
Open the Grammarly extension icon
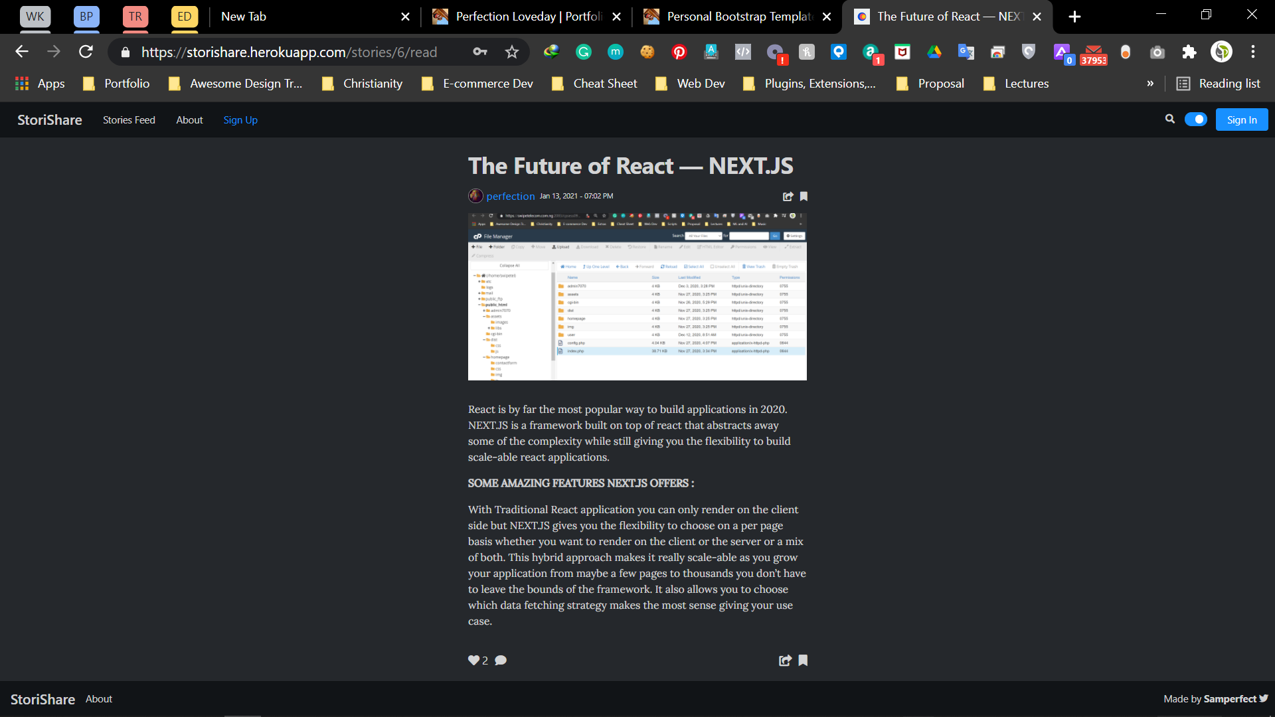[x=584, y=52]
